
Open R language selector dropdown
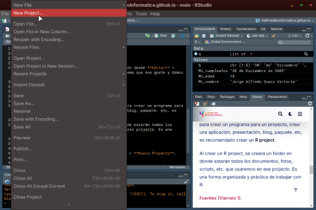click(x=197, y=42)
